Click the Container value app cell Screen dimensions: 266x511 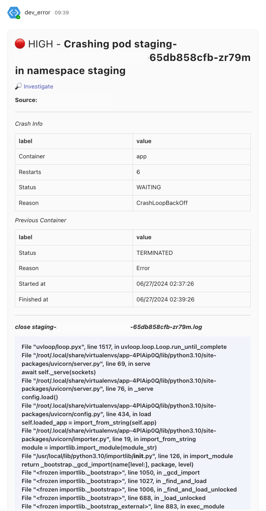(141, 156)
